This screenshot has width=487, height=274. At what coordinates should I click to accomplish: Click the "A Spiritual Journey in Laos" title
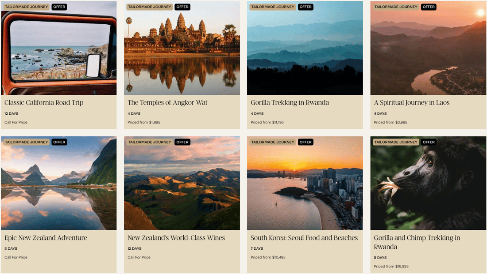point(412,102)
